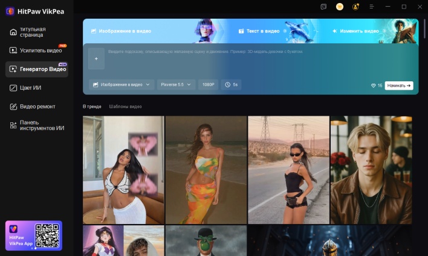428x256 pixels.
Task: Switch to Шаблоны видео tab
Action: (x=125, y=107)
